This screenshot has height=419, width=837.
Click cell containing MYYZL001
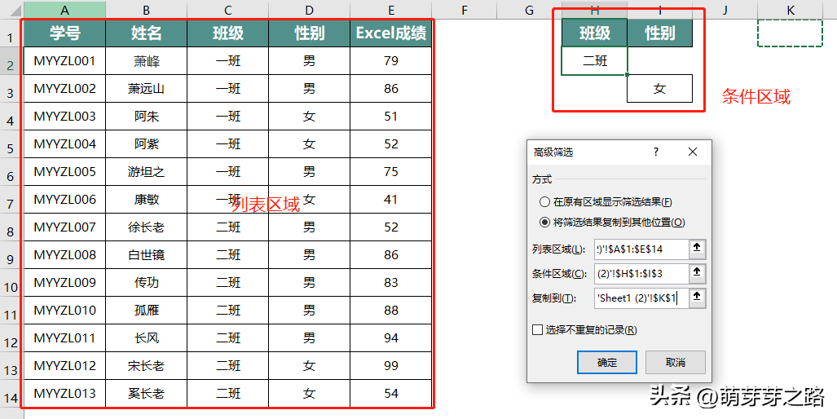[x=64, y=61]
